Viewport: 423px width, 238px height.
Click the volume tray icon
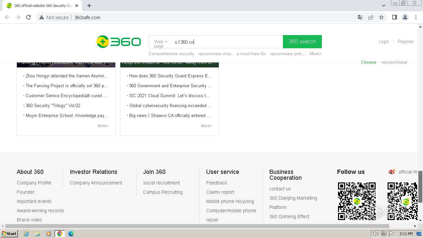[x=376, y=234]
